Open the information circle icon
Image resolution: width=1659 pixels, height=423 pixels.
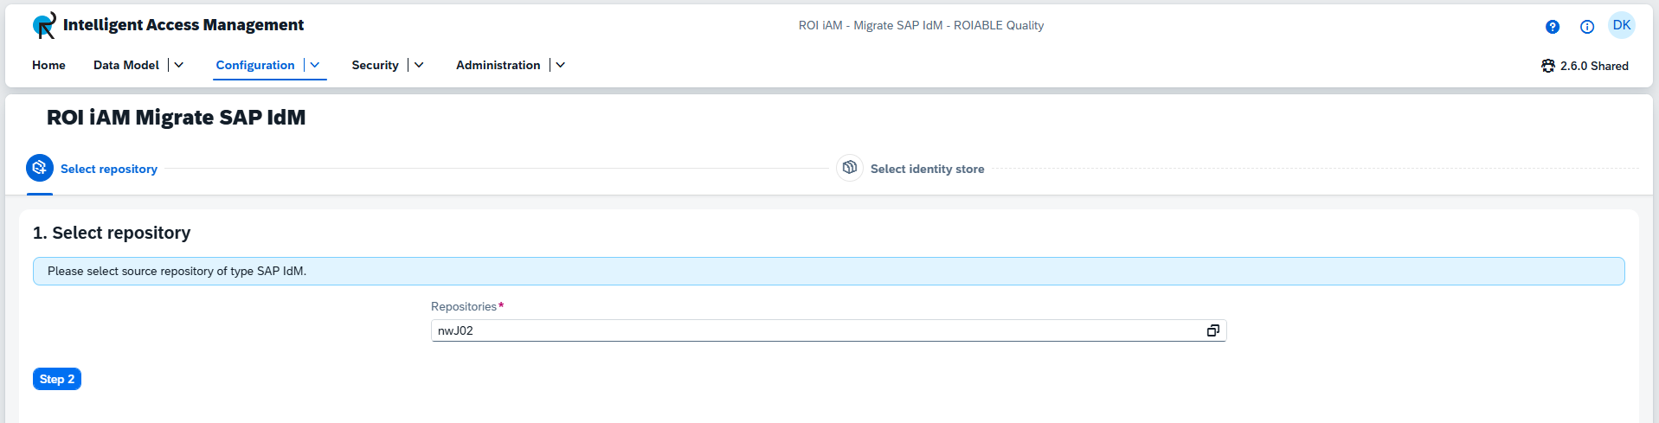tap(1587, 27)
